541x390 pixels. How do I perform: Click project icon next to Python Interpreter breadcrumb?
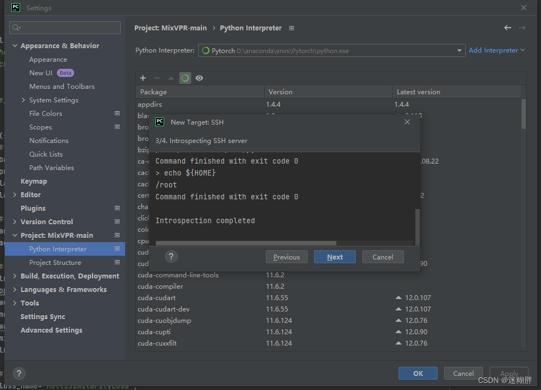291,28
